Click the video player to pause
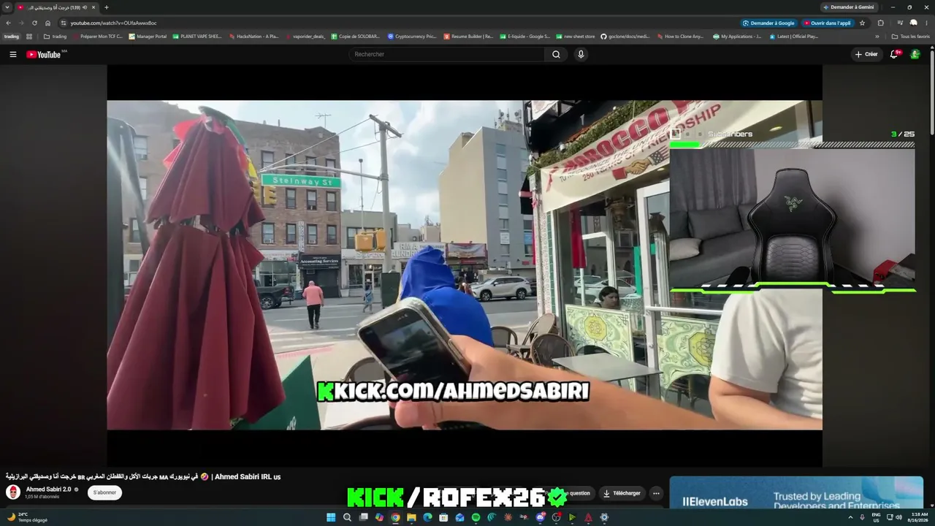Image resolution: width=935 pixels, height=526 pixels. 465,265
